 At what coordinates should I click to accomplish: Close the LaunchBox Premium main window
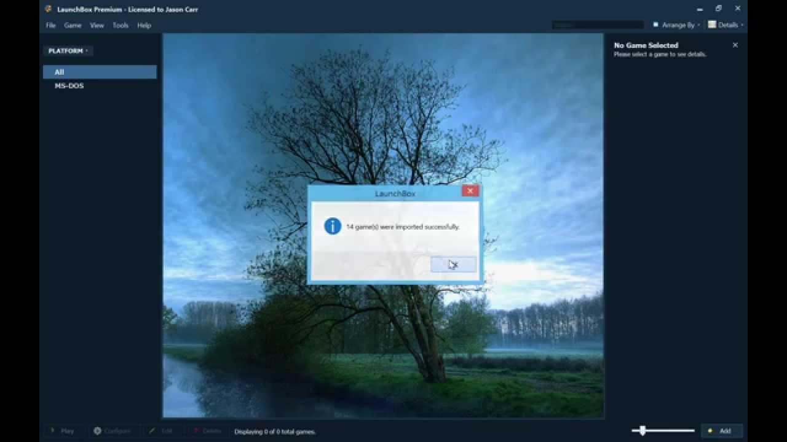click(738, 9)
